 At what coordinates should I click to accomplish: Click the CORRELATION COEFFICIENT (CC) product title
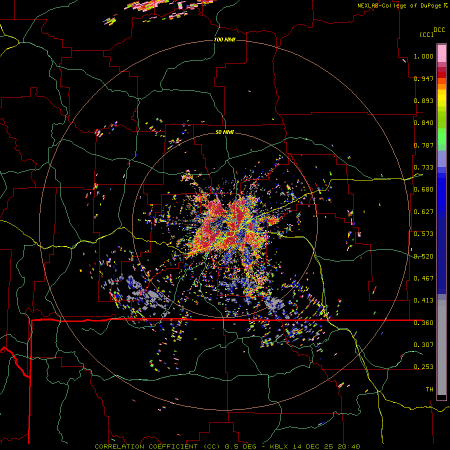click(157, 446)
